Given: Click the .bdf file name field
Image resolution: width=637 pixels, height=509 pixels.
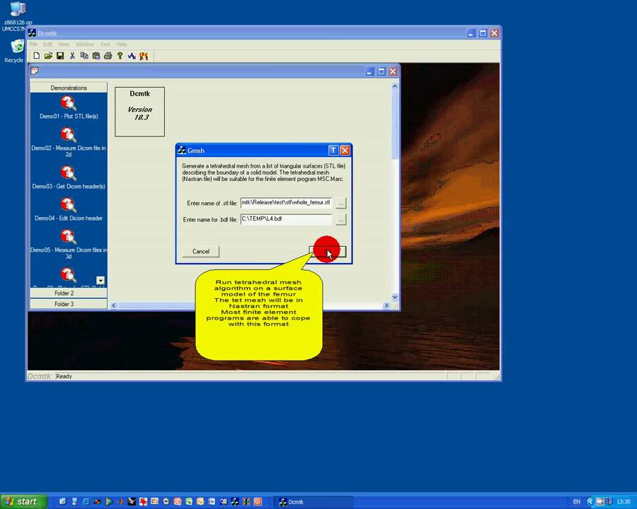Looking at the screenshot, I should pyautogui.click(x=287, y=219).
